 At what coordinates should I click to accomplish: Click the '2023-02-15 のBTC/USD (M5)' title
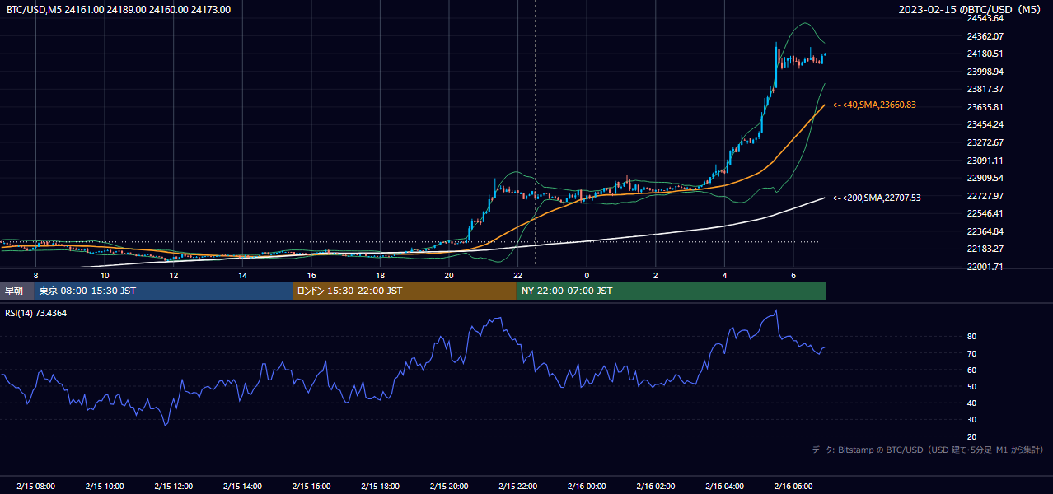[970, 10]
